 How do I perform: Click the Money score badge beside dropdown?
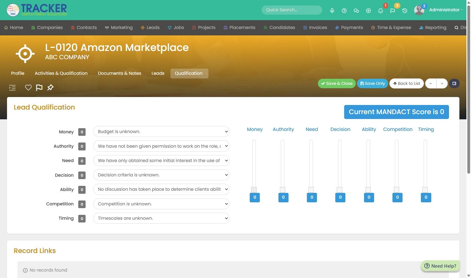82,132
